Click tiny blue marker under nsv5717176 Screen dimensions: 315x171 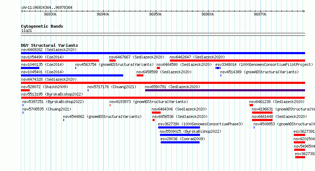88,90
